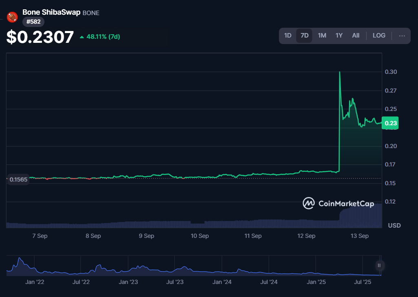Image resolution: width=418 pixels, height=297 pixels.
Task: Click the 48.11% (7d) change indicator
Action: (100, 37)
